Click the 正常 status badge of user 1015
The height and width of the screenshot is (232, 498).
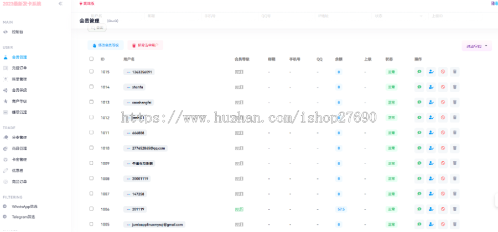pyautogui.click(x=391, y=72)
